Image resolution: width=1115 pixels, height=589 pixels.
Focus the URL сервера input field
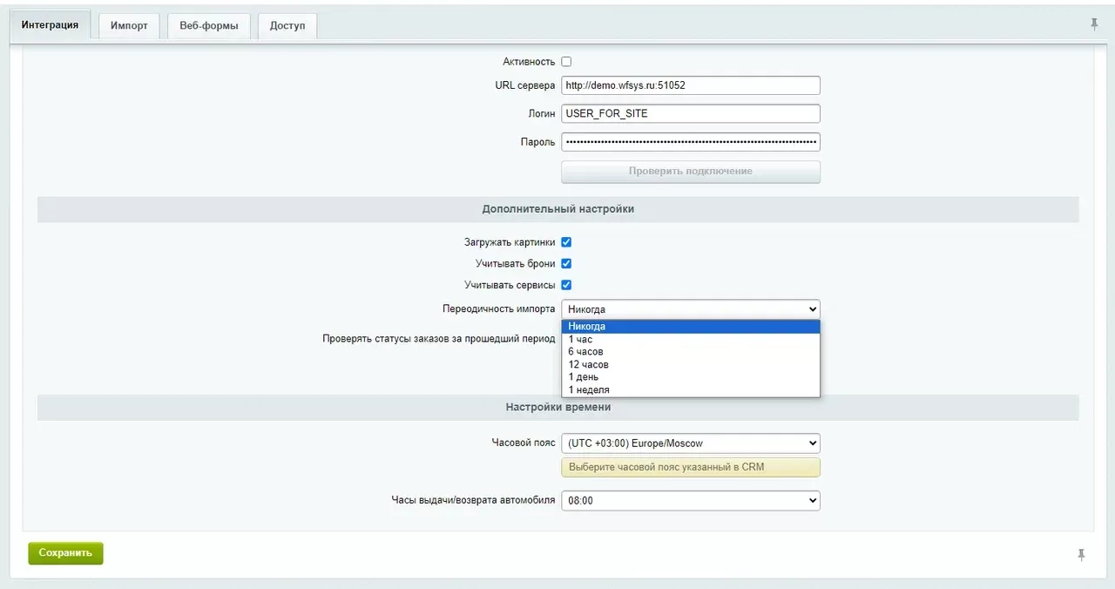(691, 85)
